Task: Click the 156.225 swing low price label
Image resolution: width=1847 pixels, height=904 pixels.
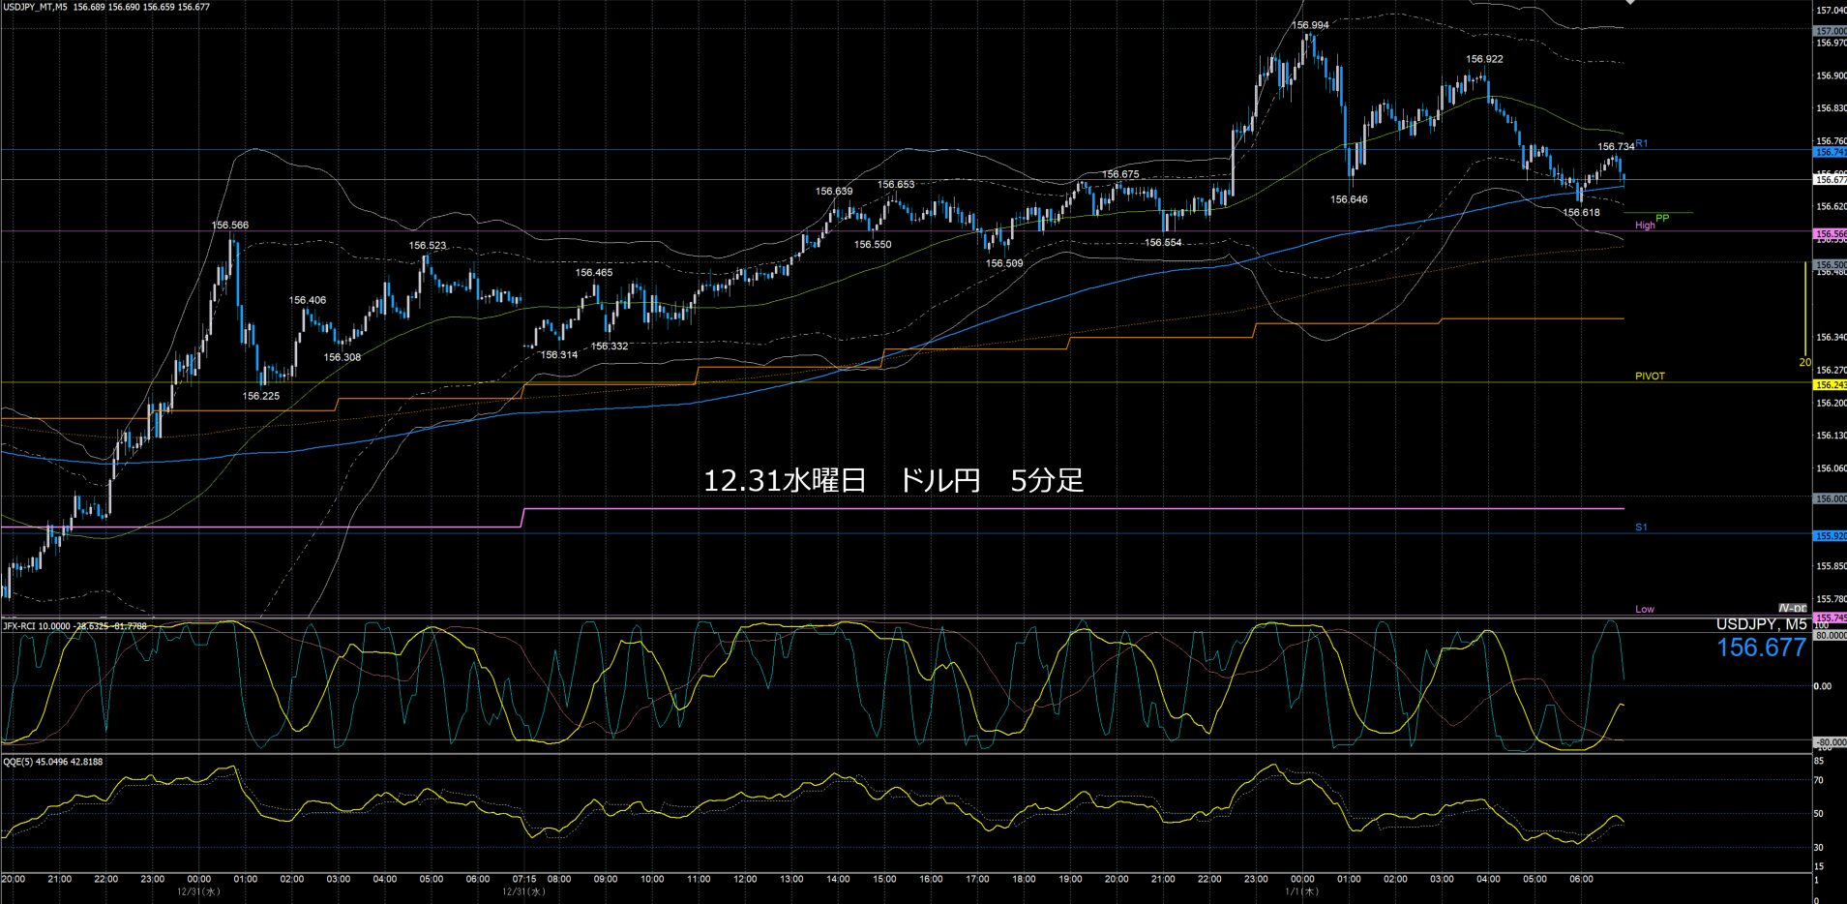Action: tap(260, 396)
